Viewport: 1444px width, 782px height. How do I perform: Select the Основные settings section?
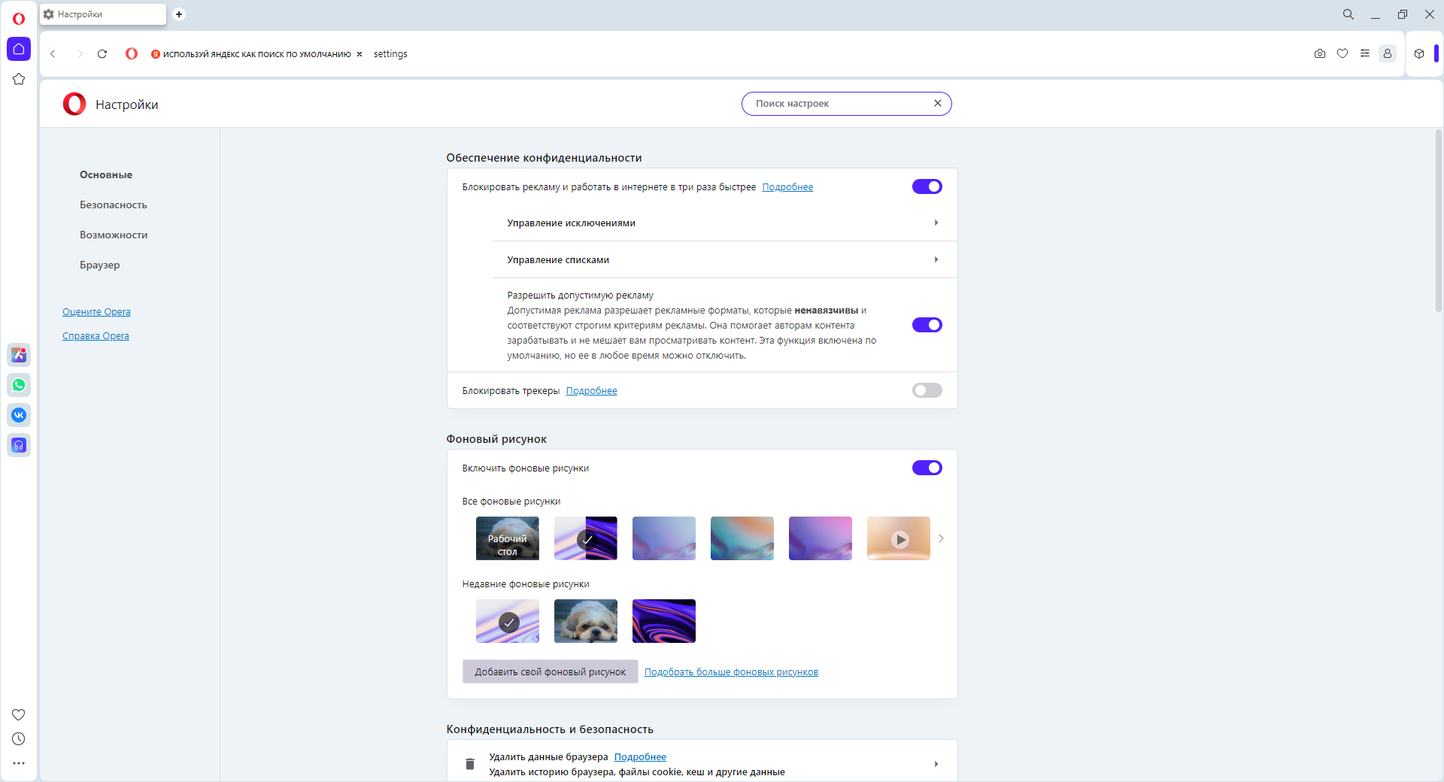click(106, 174)
